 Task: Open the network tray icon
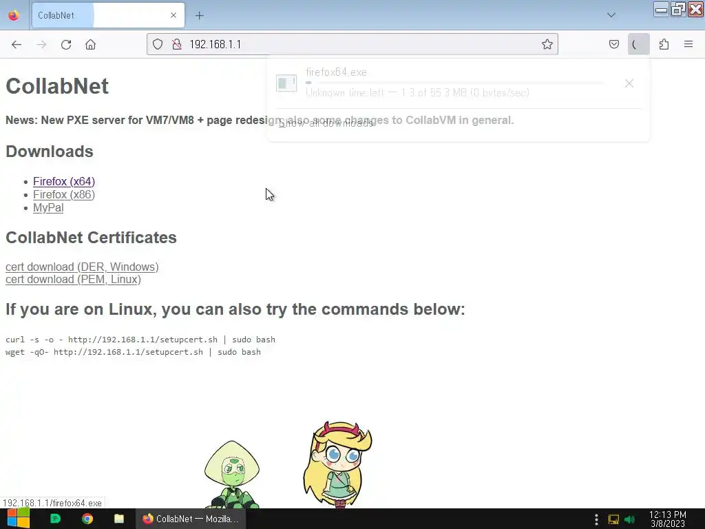[x=613, y=519]
